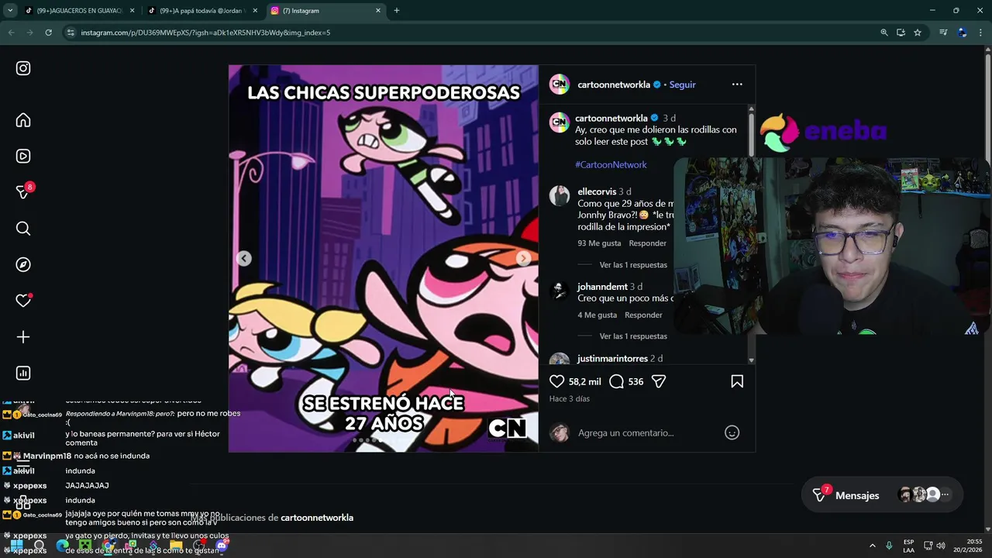The image size is (992, 558).
Task: Open ellecorvis commenter profile
Action: point(597,191)
